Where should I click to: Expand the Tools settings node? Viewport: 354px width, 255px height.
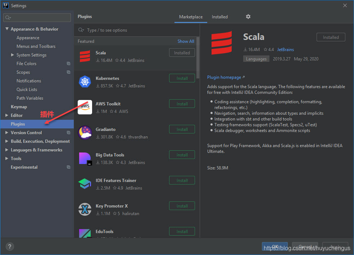point(7,158)
